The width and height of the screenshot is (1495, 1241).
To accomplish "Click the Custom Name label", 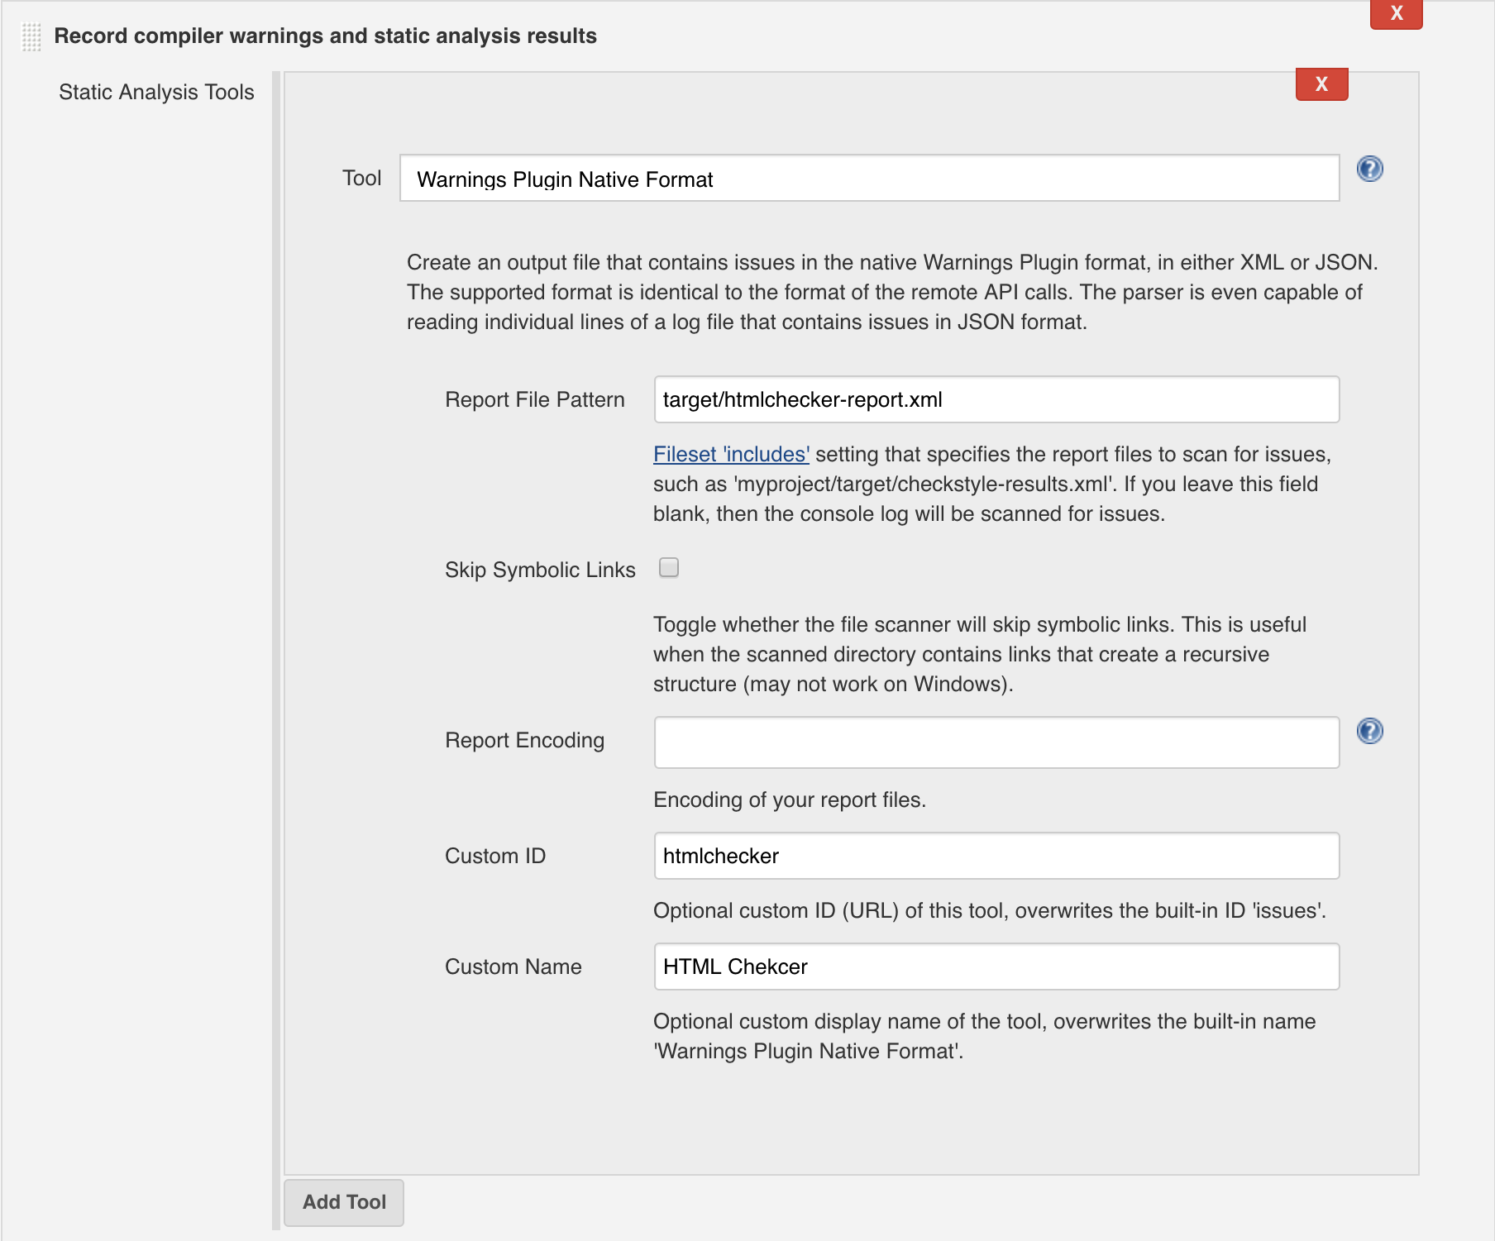I will tap(513, 967).
